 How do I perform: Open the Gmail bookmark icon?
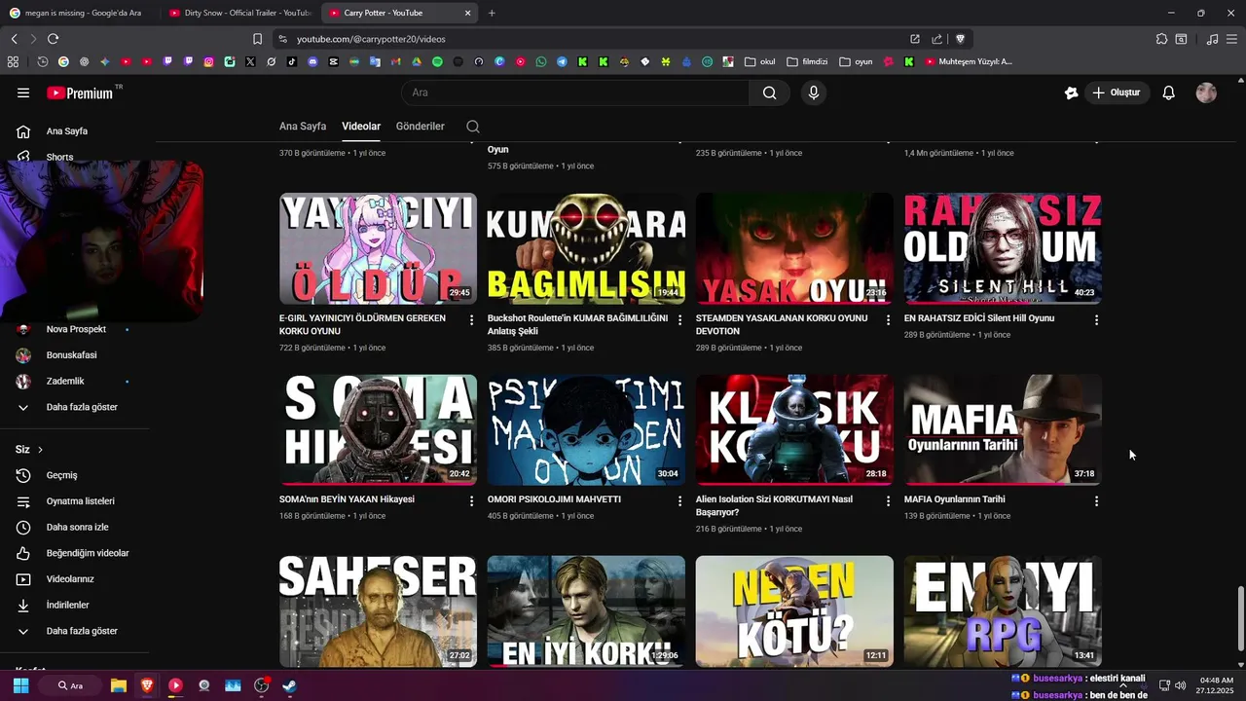(x=395, y=61)
